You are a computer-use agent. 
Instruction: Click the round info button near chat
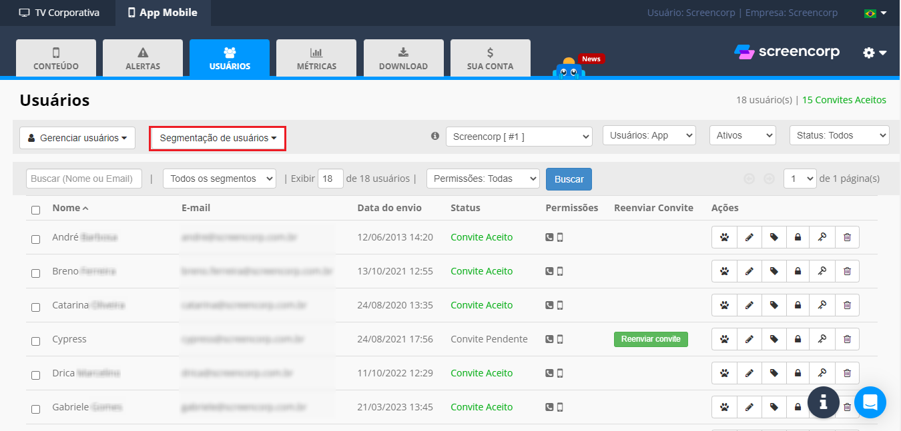tap(823, 402)
